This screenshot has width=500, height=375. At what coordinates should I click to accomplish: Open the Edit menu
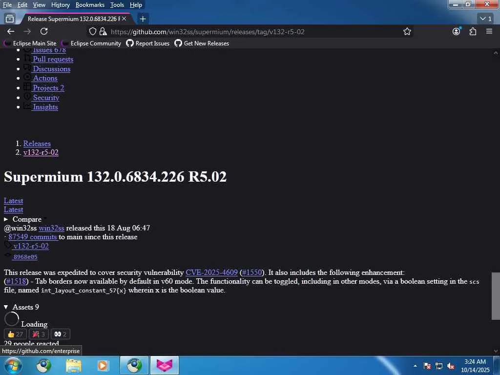pos(22,5)
